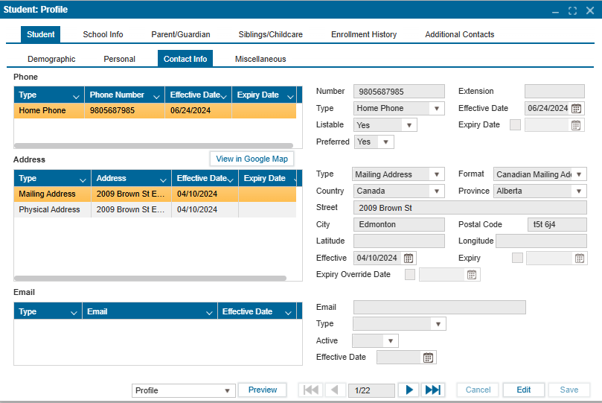Toggle phone Expiry Date checkbox
Image resolution: width=602 pixels, height=403 pixels.
coord(515,125)
